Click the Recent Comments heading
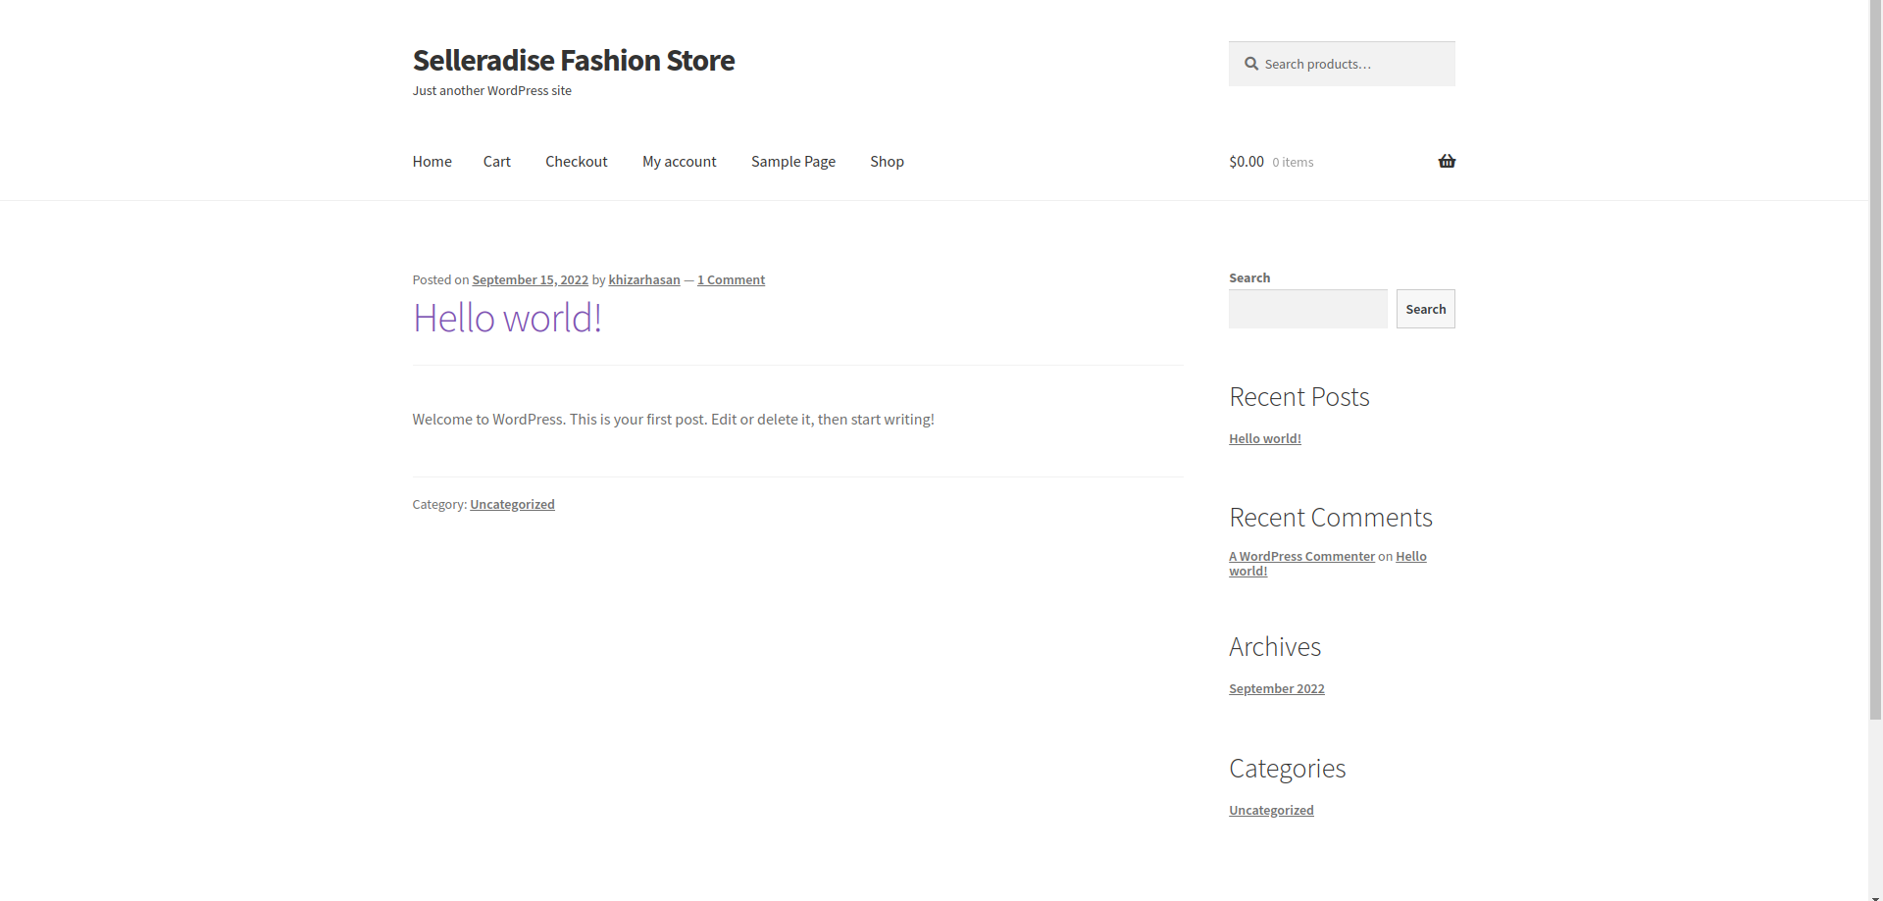The width and height of the screenshot is (1883, 901). coord(1330,518)
